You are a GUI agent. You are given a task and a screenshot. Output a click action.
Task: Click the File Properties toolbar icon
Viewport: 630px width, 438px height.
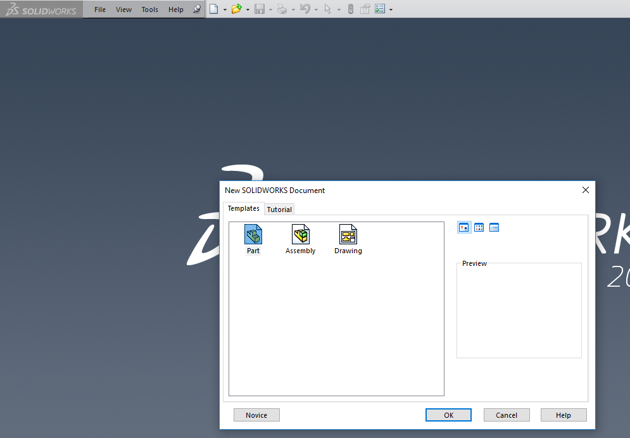click(x=365, y=9)
